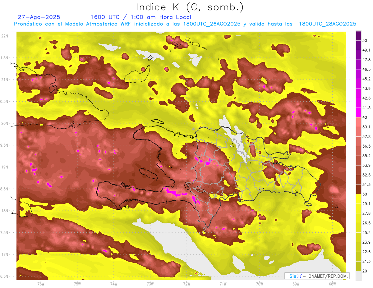The height and width of the screenshot is (288, 373).
Task: Click the colorbar value "42.6"
Action: [366, 98]
